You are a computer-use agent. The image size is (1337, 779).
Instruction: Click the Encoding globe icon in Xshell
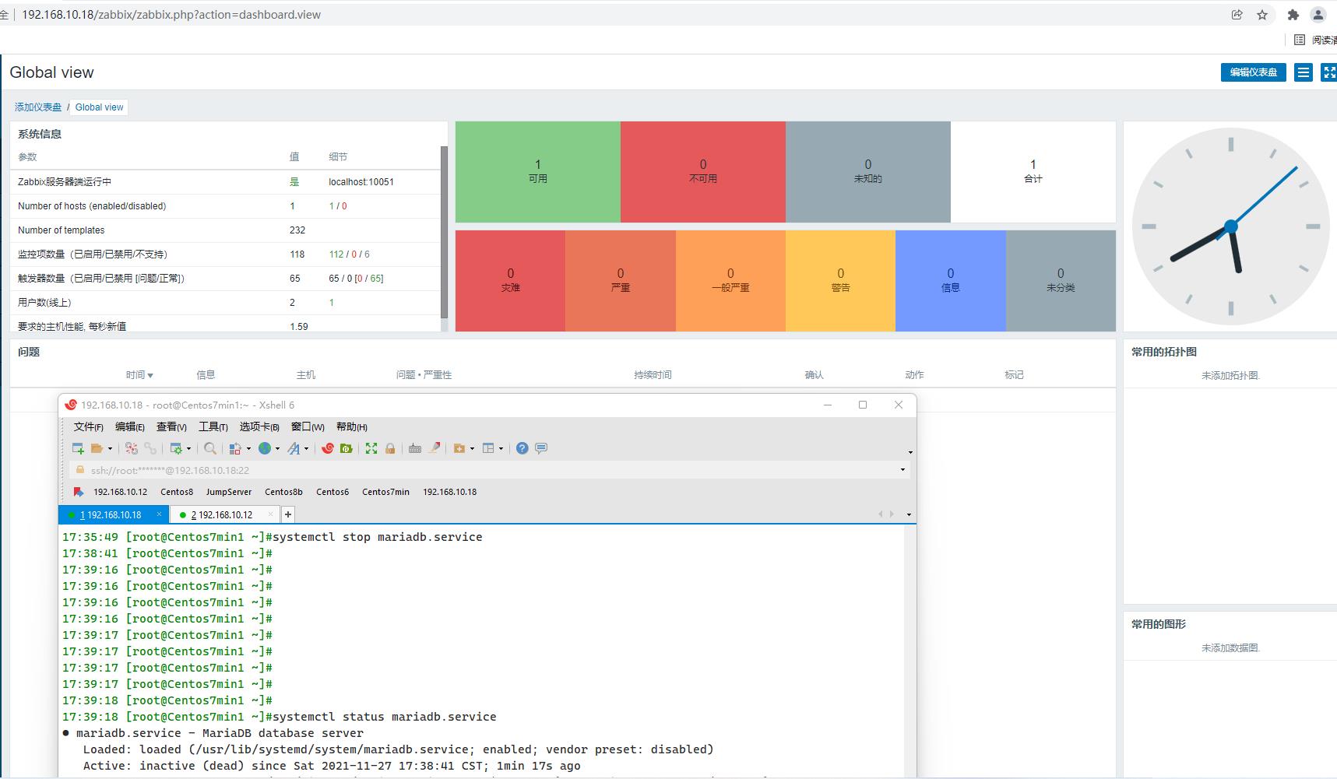[x=265, y=448]
